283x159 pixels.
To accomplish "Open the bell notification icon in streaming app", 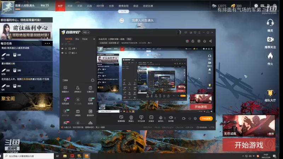I will [x=204, y=41].
